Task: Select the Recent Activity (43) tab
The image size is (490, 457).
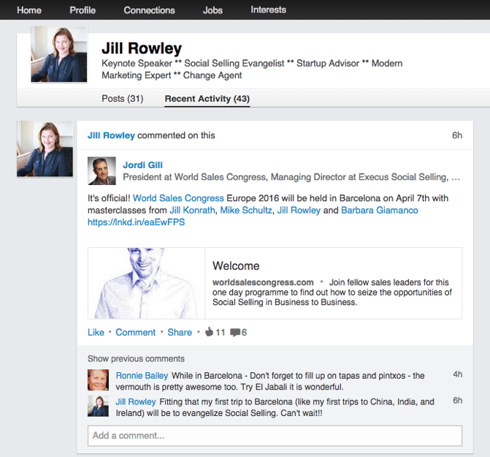Action: [x=207, y=99]
